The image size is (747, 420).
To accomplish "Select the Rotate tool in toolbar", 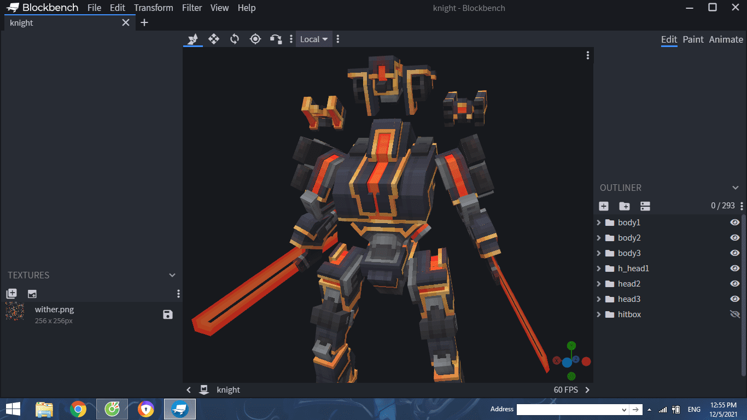I will (235, 39).
